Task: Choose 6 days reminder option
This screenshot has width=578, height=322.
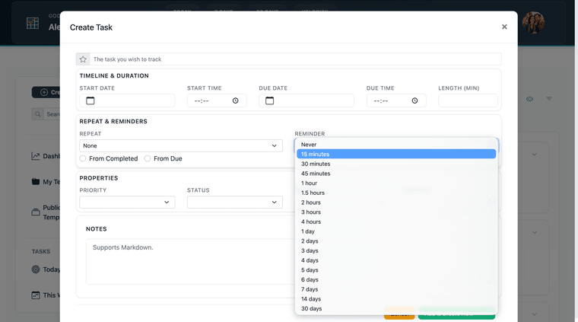Action: (396, 279)
